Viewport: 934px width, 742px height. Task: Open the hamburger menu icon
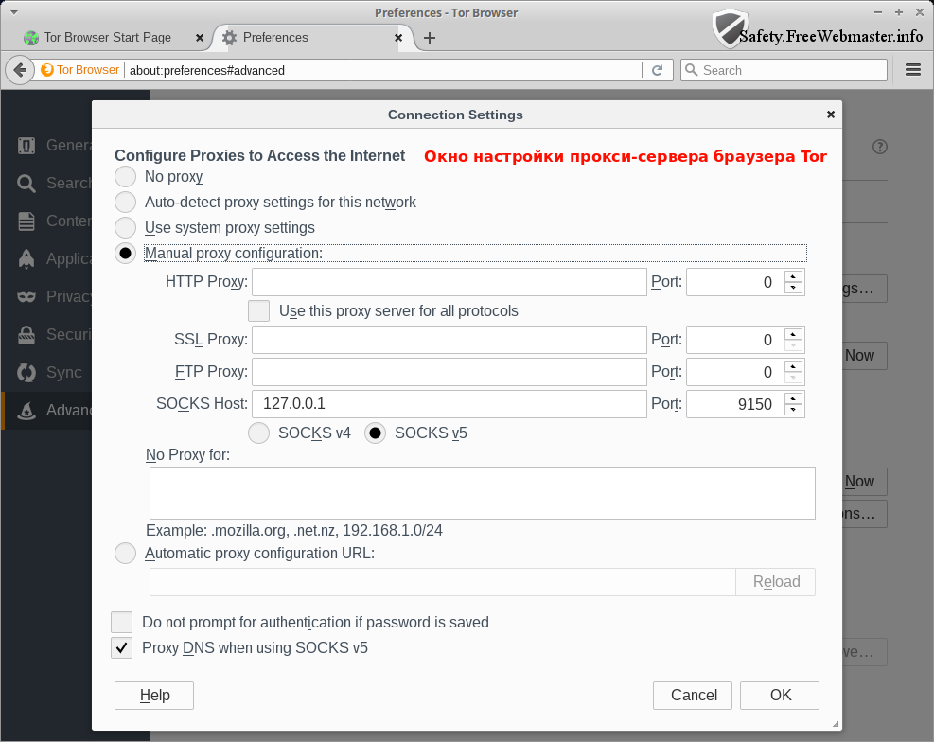pos(912,70)
